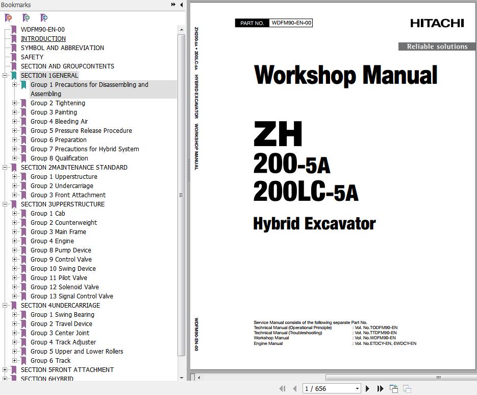Click the document horizontal scroll left arrow
Image resolution: width=477 pixels, height=395 pixels.
coord(199,378)
